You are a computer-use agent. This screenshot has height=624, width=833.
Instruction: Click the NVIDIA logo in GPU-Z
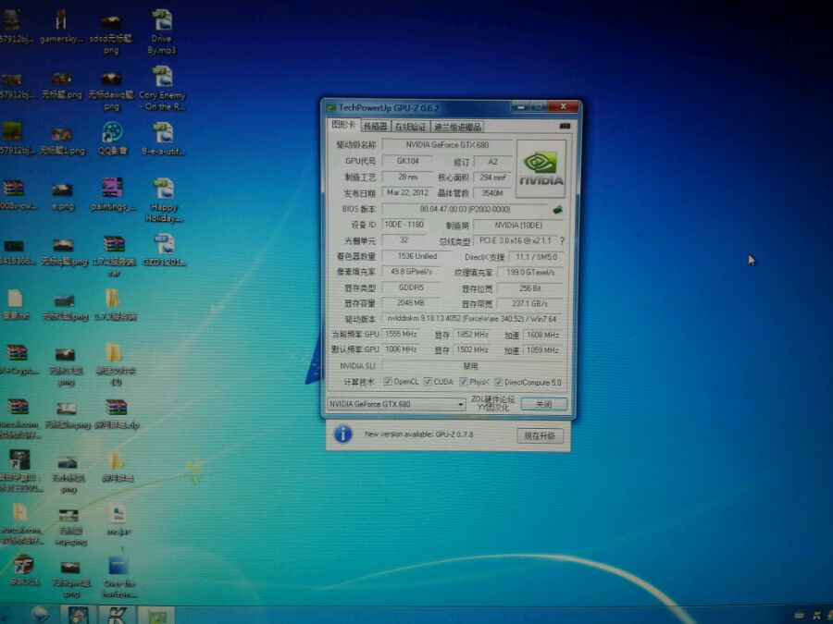point(541,169)
